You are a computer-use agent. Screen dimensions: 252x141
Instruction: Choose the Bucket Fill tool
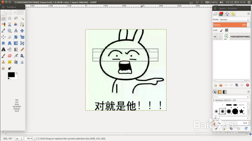tap(10, 49)
